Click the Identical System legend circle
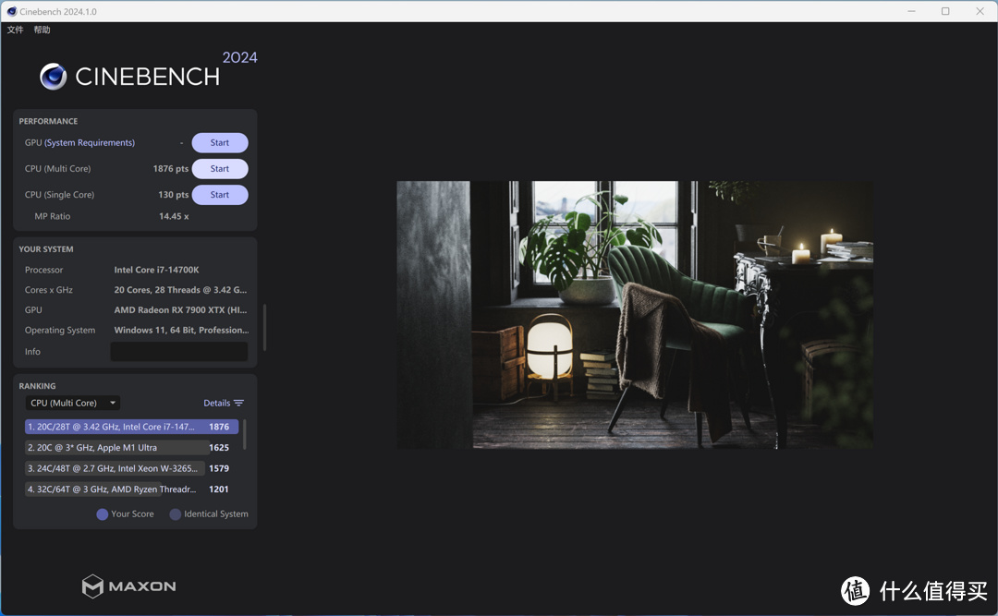Image resolution: width=998 pixels, height=616 pixels. point(175,514)
